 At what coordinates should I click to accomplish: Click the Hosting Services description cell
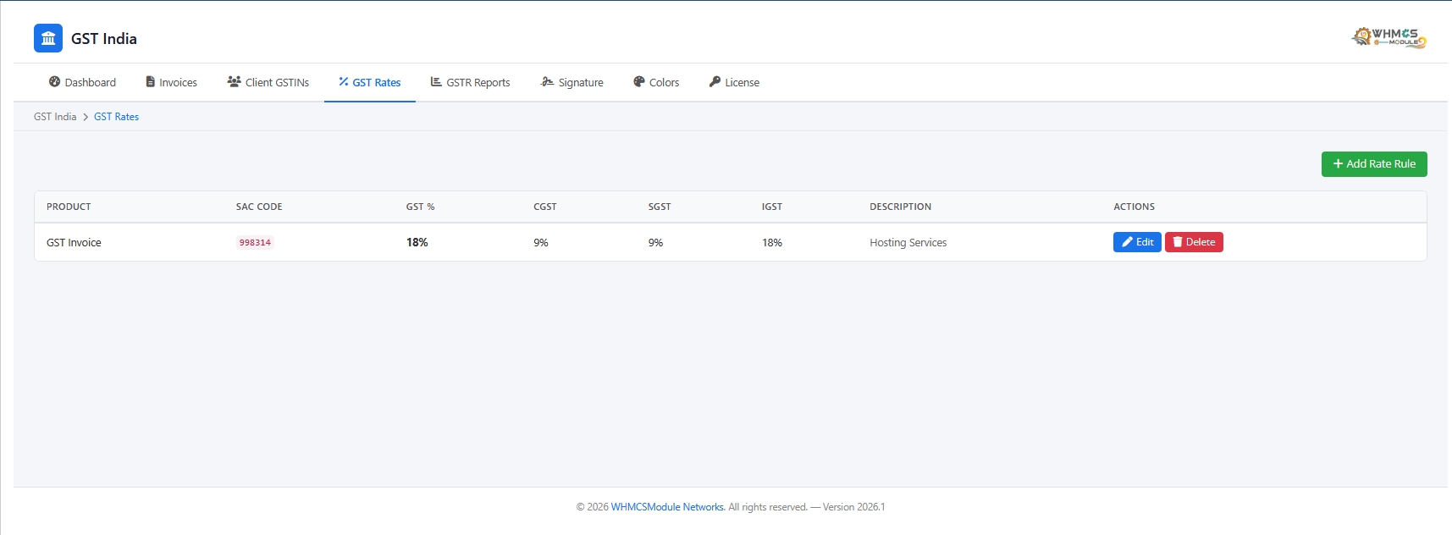click(908, 243)
